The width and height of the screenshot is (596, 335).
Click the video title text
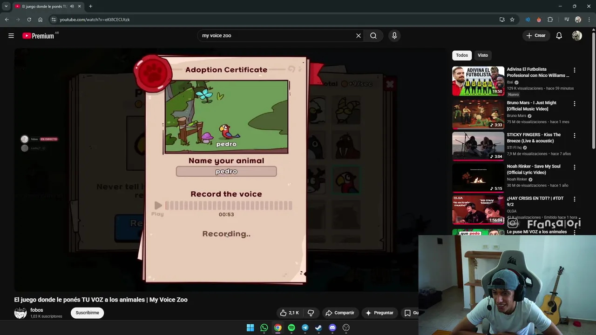[101, 300]
